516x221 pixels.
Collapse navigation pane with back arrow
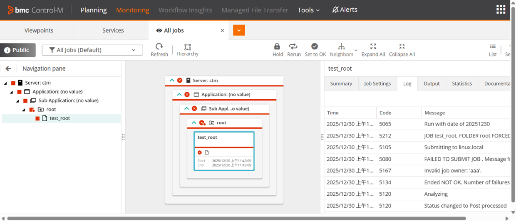(x=8, y=69)
